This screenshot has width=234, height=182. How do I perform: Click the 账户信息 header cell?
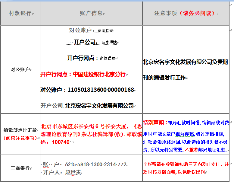pos(91,14)
